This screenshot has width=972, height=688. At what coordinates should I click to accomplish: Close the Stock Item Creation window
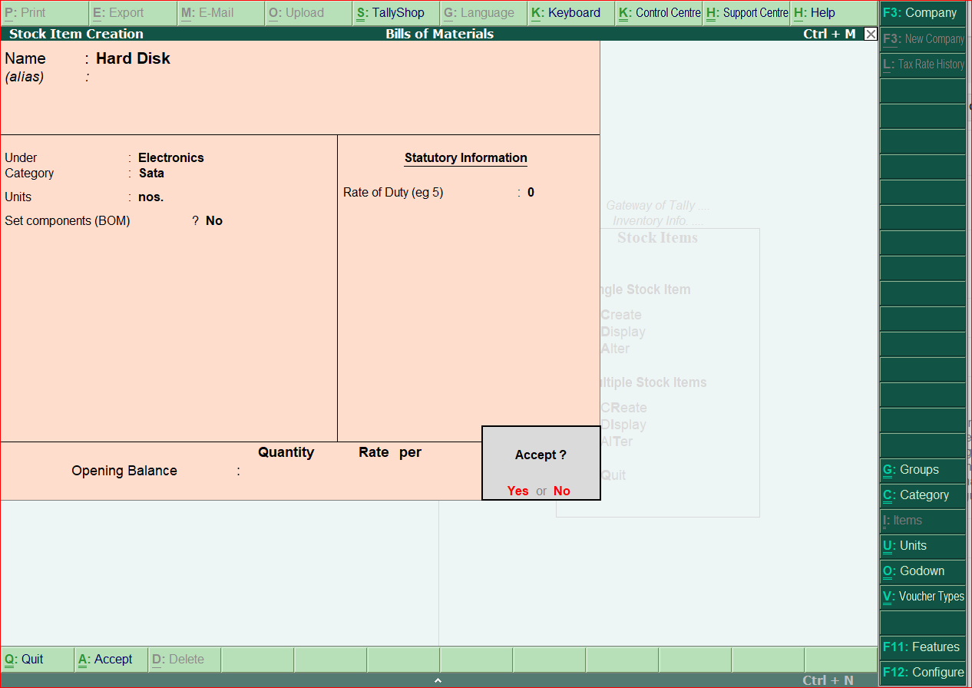(x=871, y=34)
